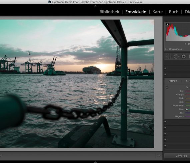Toggle the panel switch directly above Farbton tab
Viewport: 190px width, 163px height.
(165, 74)
